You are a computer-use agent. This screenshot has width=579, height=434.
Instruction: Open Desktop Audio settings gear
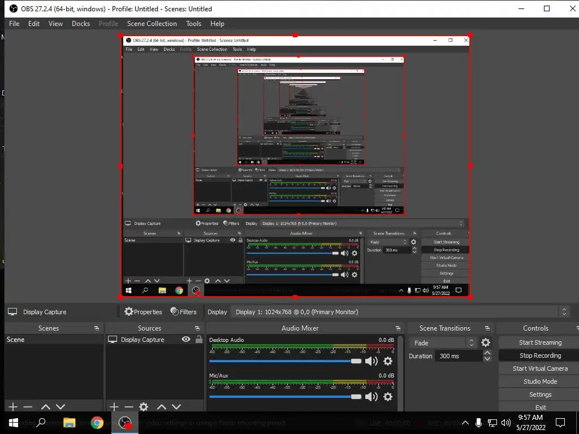388,361
